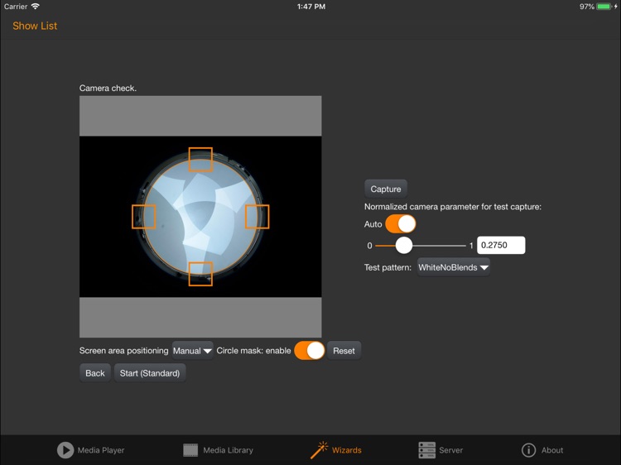The width and height of the screenshot is (621, 465).
Task: Click the Back button
Action: [95, 373]
